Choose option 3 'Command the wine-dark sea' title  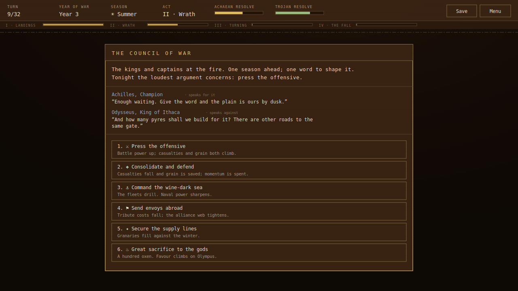coord(167,188)
